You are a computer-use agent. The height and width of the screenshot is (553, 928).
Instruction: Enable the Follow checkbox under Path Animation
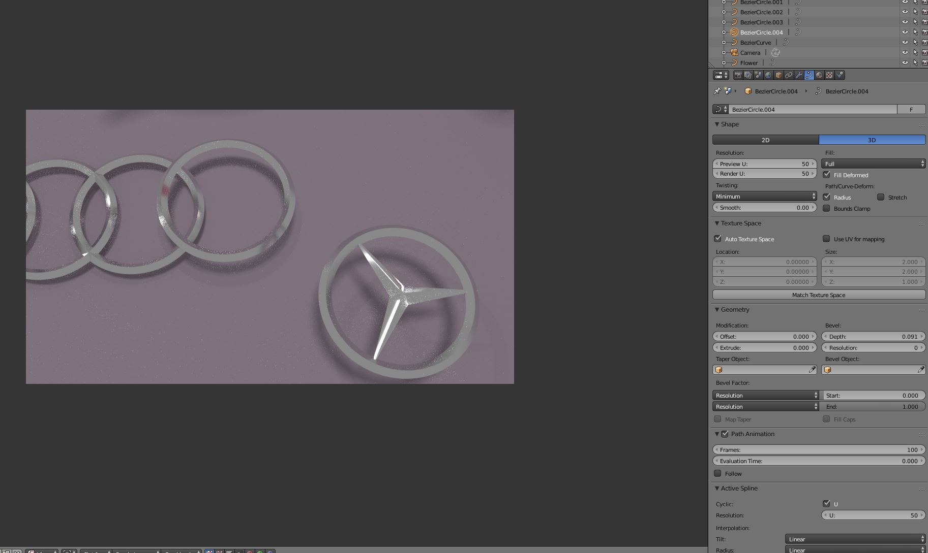coord(718,473)
